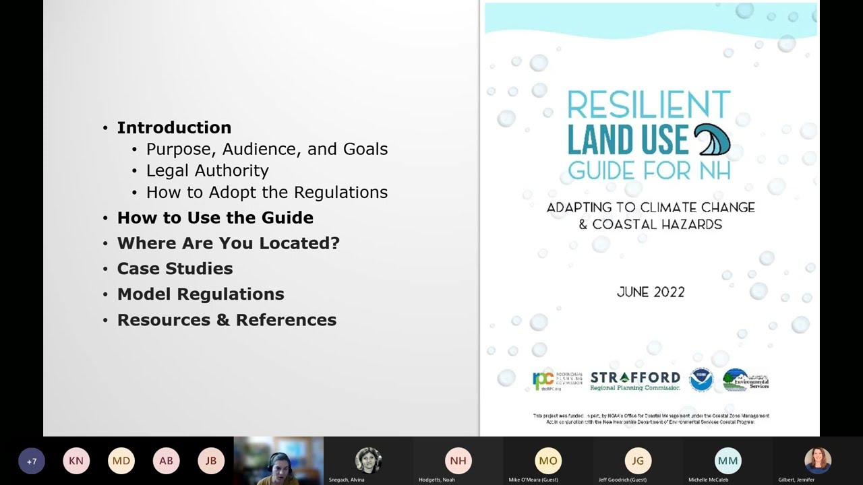Click the 'How to Use the Guide' bullet
This screenshot has height=485, width=863.
click(215, 218)
